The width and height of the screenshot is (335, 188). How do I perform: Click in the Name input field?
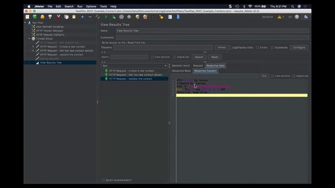(213, 31)
